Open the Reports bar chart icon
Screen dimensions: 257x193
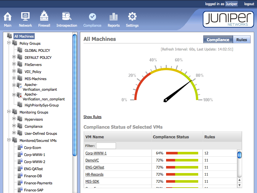pos(114,17)
